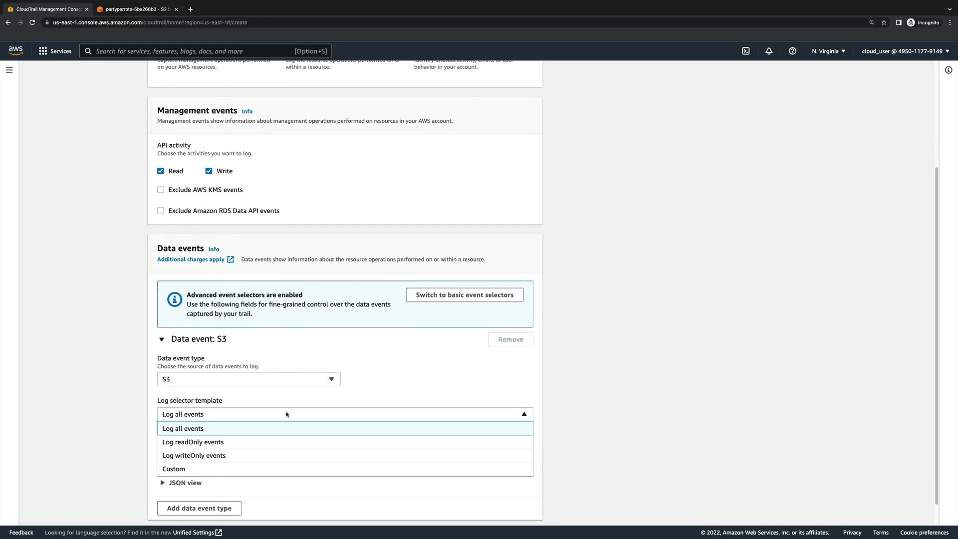Click the help question mark icon
Image resolution: width=958 pixels, height=539 pixels.
tap(792, 51)
